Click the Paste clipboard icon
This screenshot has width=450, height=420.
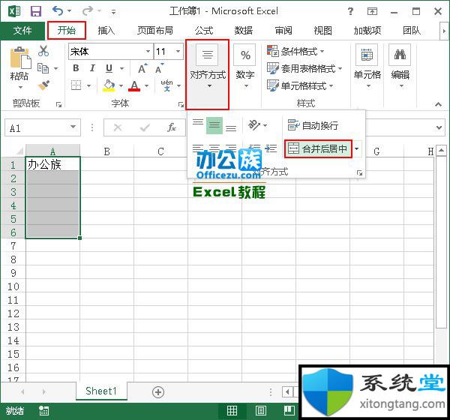(x=19, y=58)
